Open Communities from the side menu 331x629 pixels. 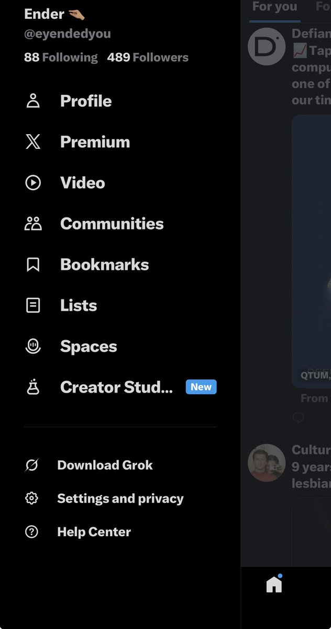pyautogui.click(x=112, y=223)
